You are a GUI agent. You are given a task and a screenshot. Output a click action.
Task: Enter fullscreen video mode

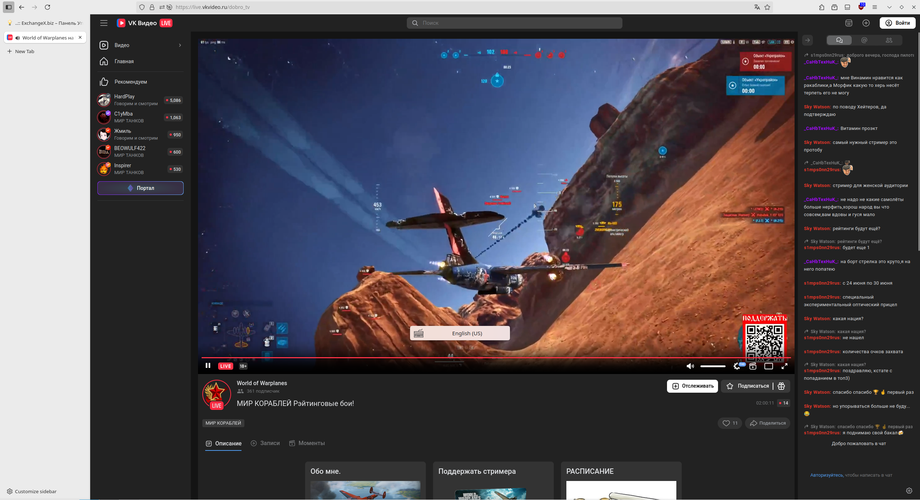pyautogui.click(x=785, y=366)
